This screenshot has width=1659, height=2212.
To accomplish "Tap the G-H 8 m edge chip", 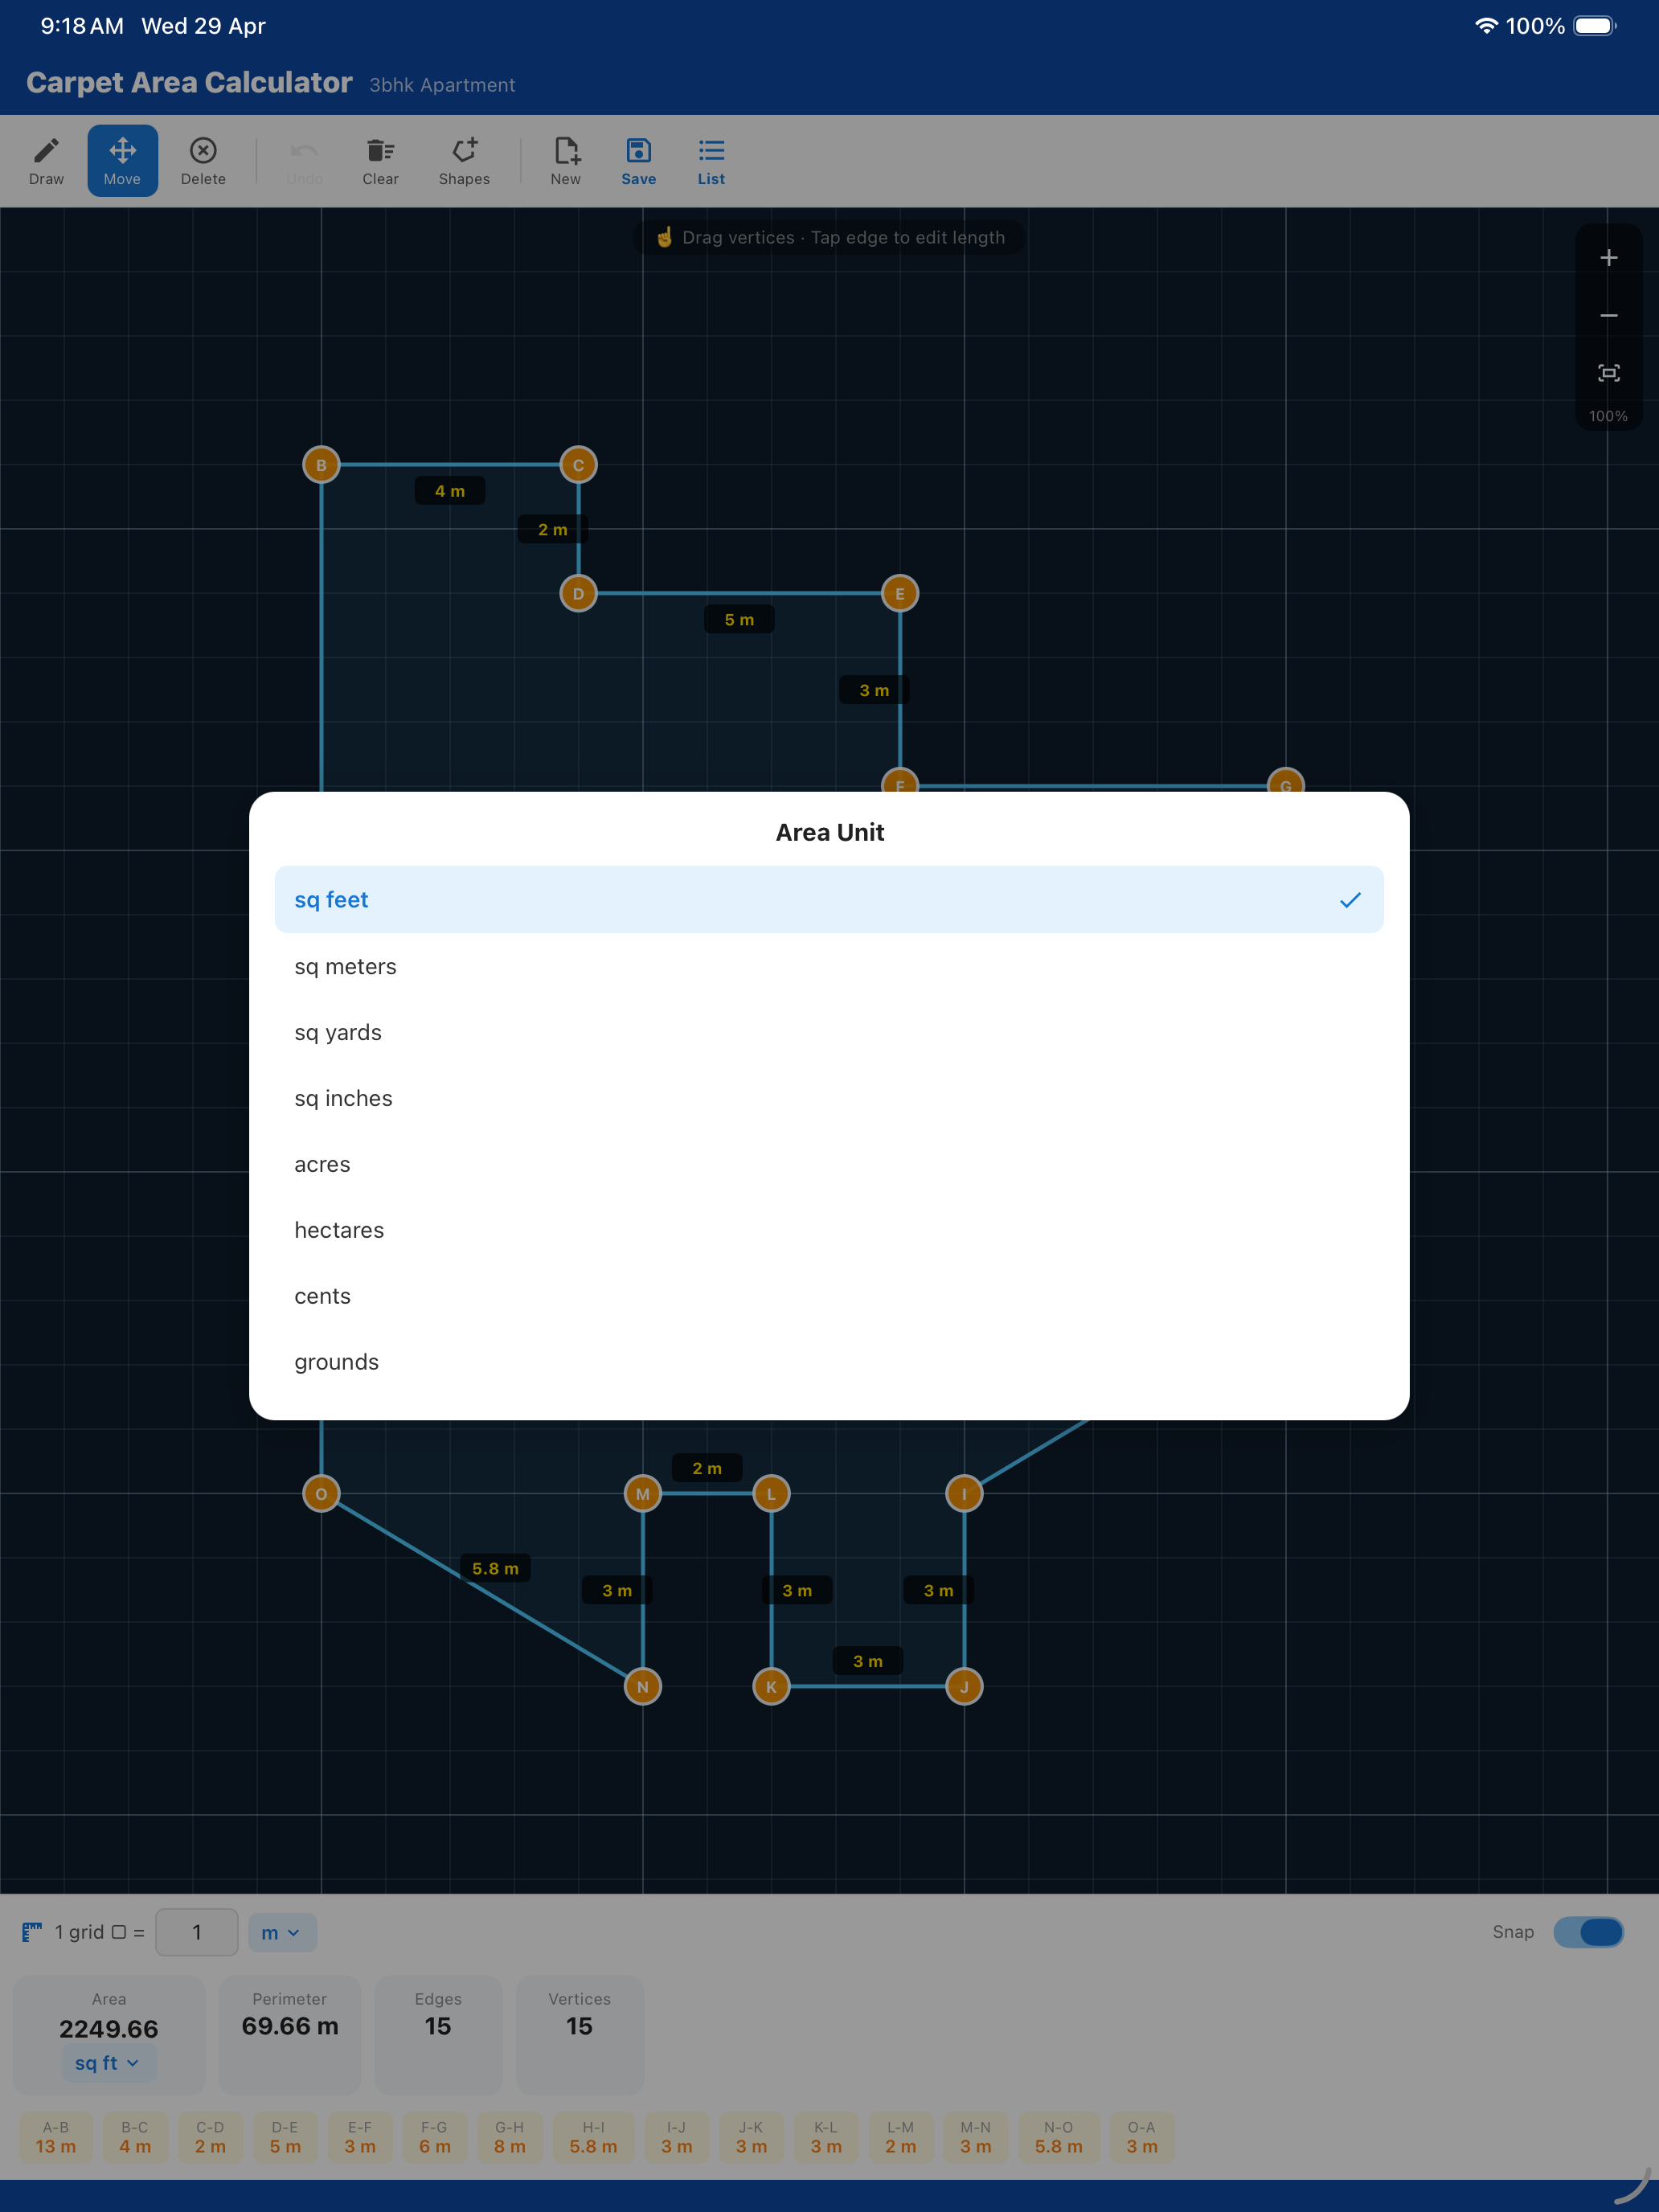I will tap(510, 2138).
